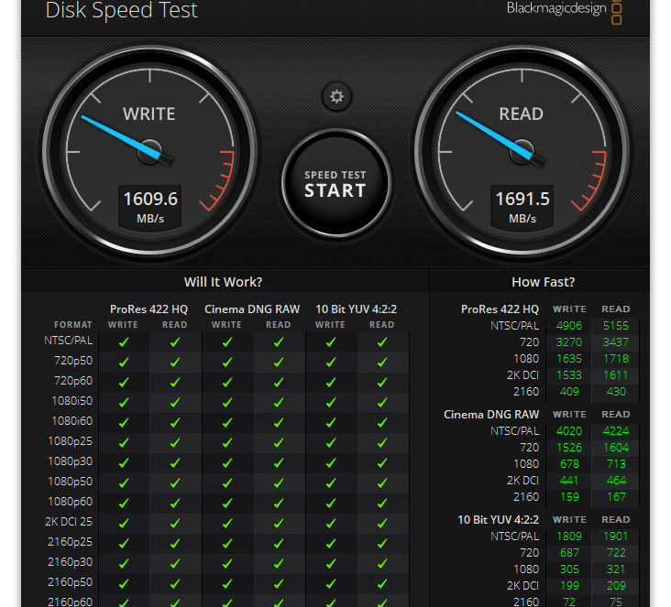Click 10 Bit YUV 2K DCI read value 209
The height and width of the screenshot is (607, 671).
pyautogui.click(x=616, y=586)
